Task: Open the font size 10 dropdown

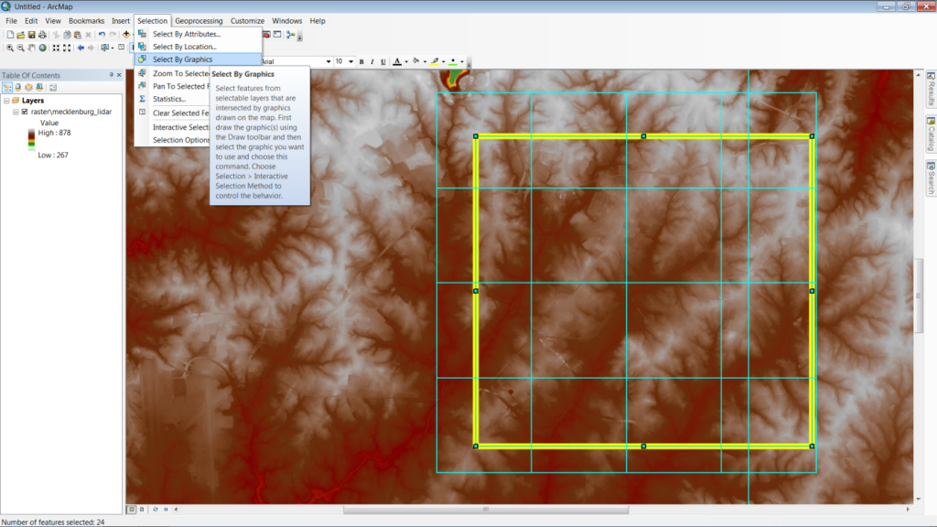Action: [x=350, y=61]
